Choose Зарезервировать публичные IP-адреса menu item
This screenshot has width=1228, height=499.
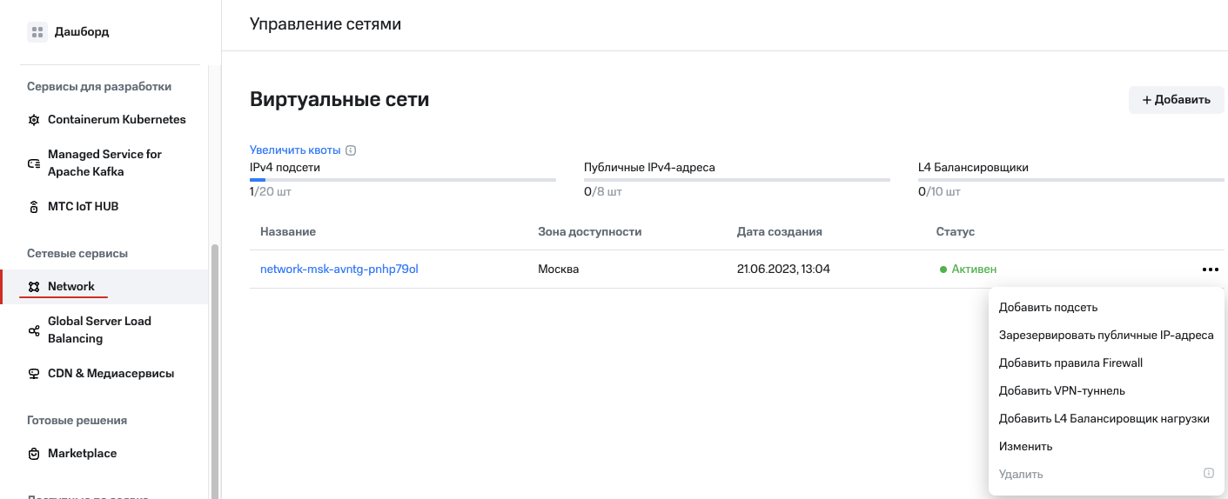click(1105, 336)
